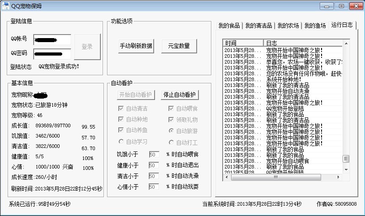365x216 pixels.
Task: Click 元宝数量 button
Action: coord(179,46)
